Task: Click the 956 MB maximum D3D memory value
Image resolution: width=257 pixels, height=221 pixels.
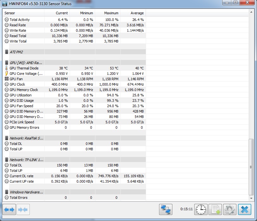Action: coord(112,111)
